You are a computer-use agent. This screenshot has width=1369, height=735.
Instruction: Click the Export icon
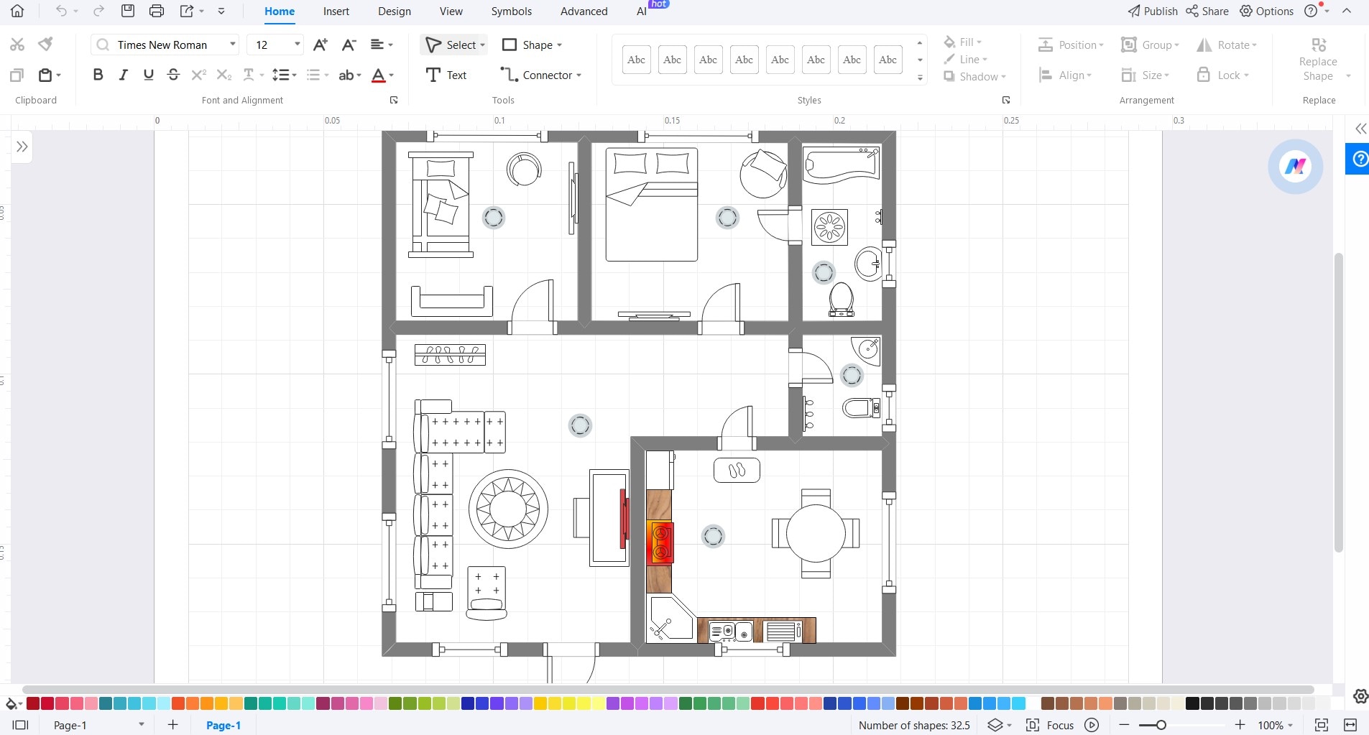[x=187, y=11]
